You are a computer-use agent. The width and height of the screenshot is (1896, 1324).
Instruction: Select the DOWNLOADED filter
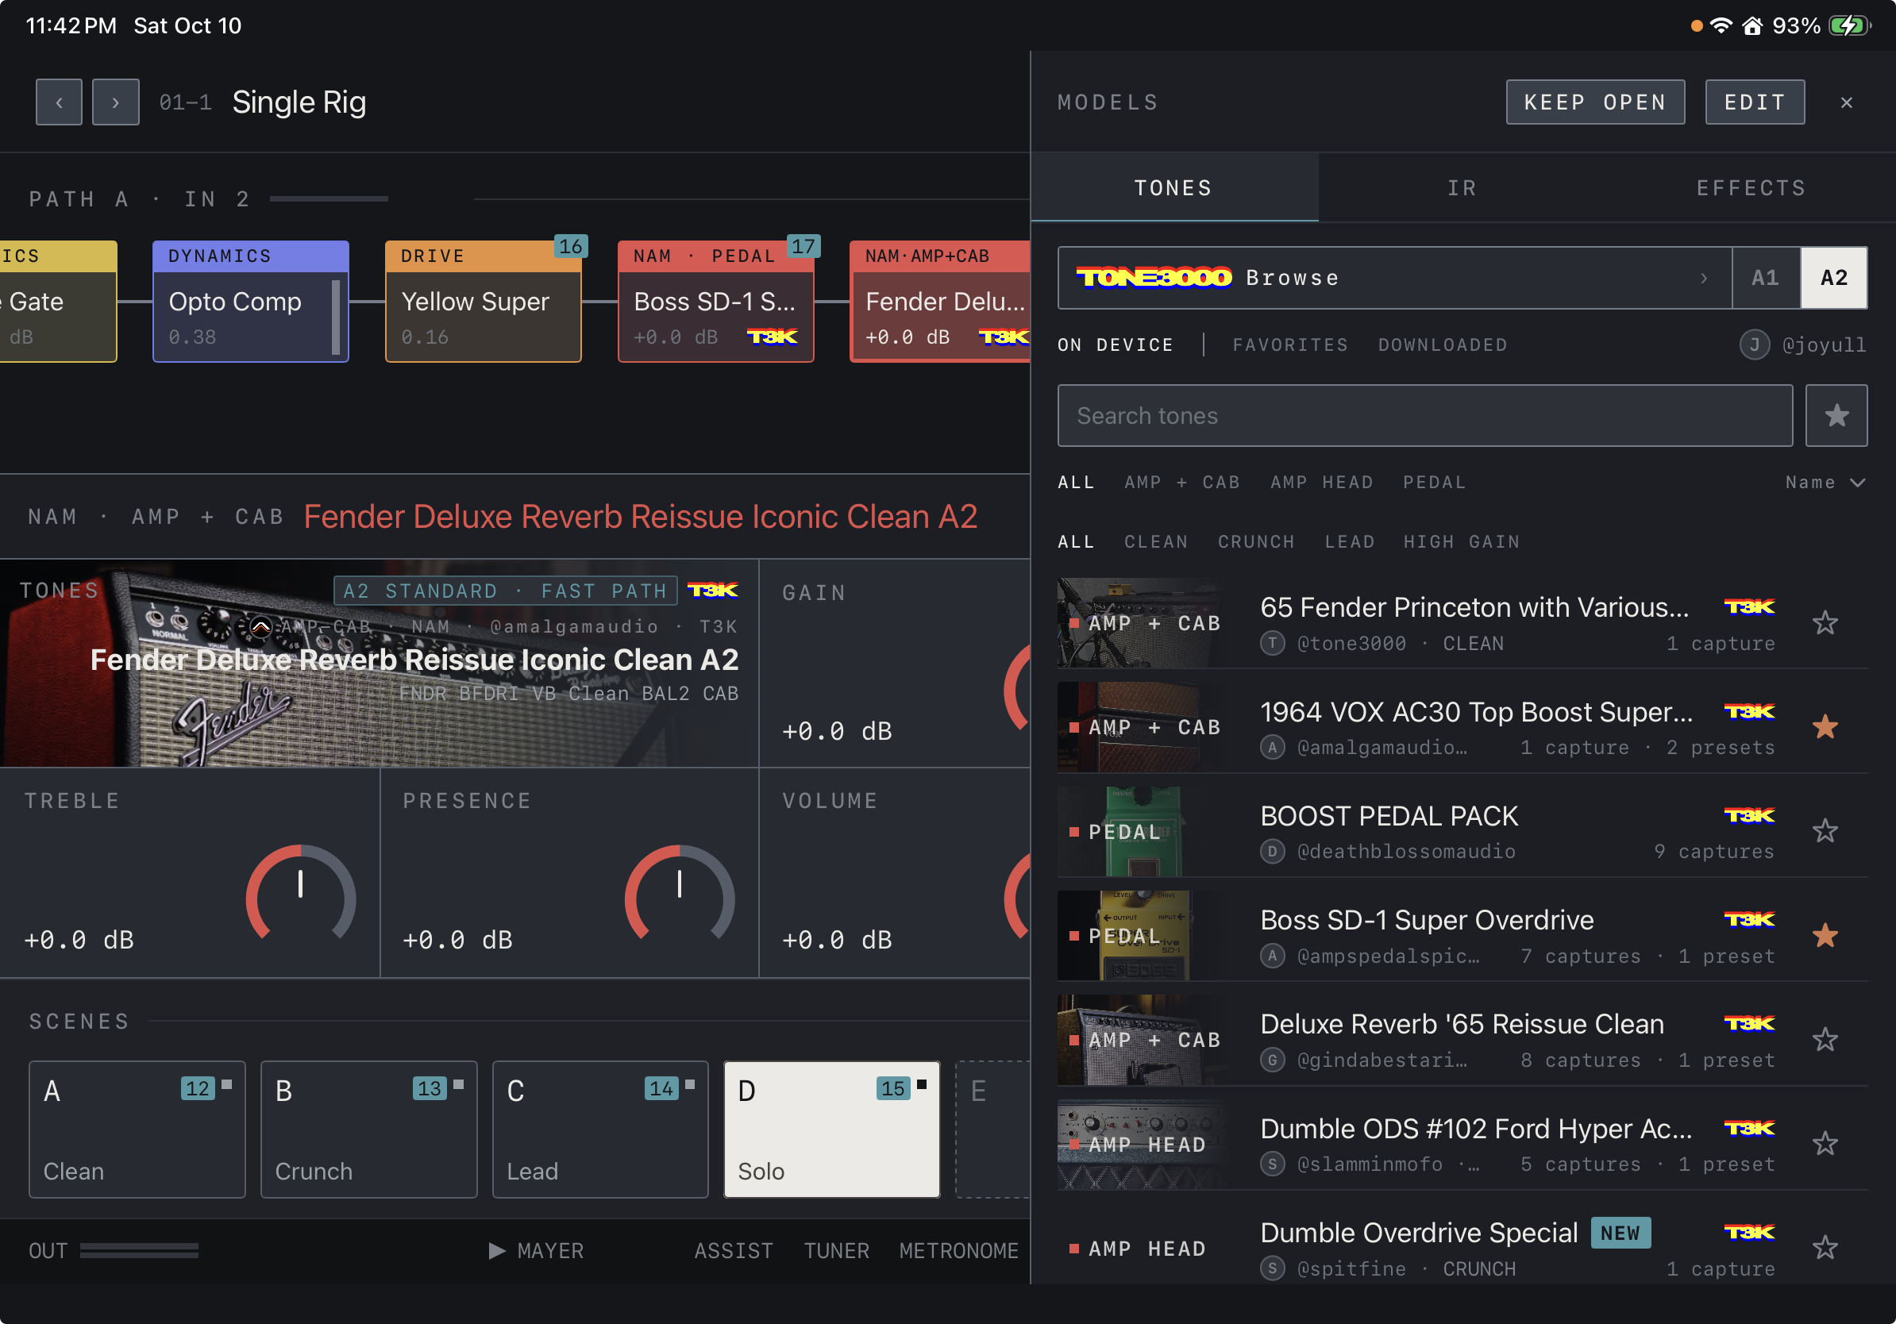tap(1443, 345)
